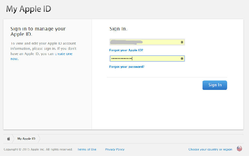Click the Sign In. form heading
The height and width of the screenshot is (156, 249).
118,29
